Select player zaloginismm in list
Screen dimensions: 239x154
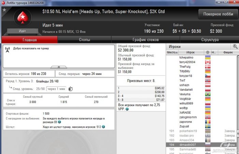(x=201, y=117)
